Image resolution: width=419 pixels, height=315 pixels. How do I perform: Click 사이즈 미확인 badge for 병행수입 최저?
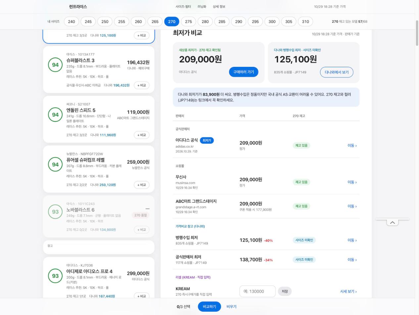(x=304, y=240)
